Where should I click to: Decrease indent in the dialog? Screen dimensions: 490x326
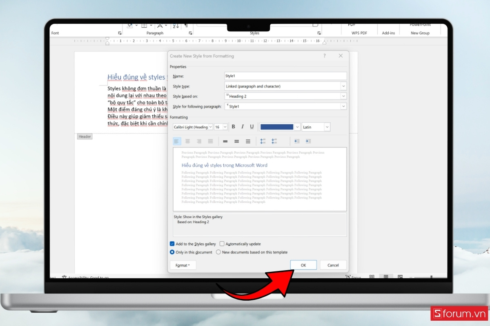pos(296,141)
